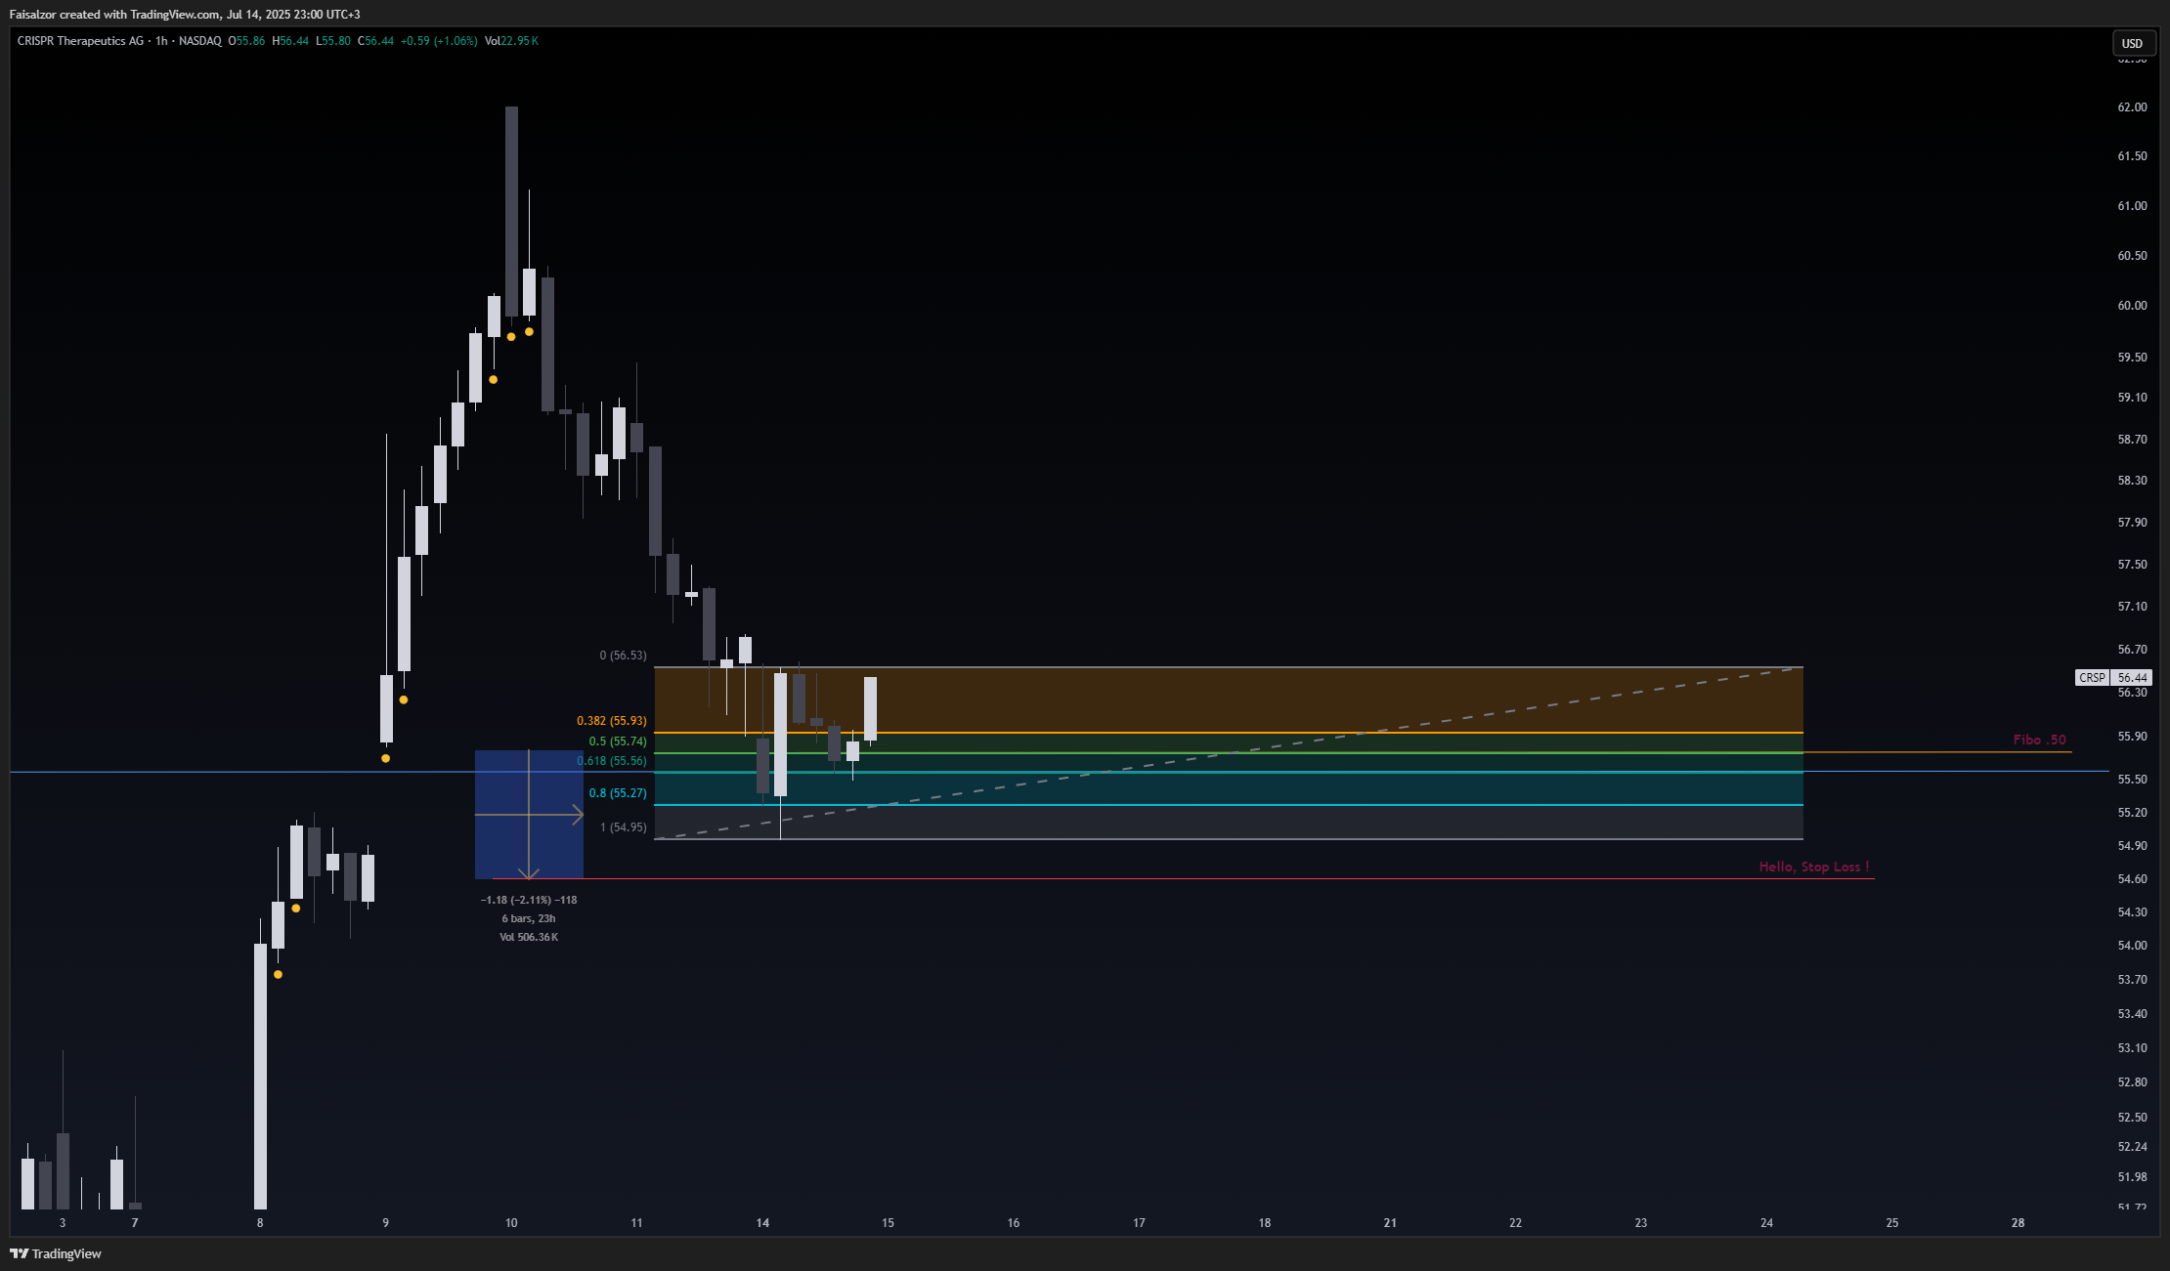Click date 10 on the time axis

click(x=511, y=1223)
